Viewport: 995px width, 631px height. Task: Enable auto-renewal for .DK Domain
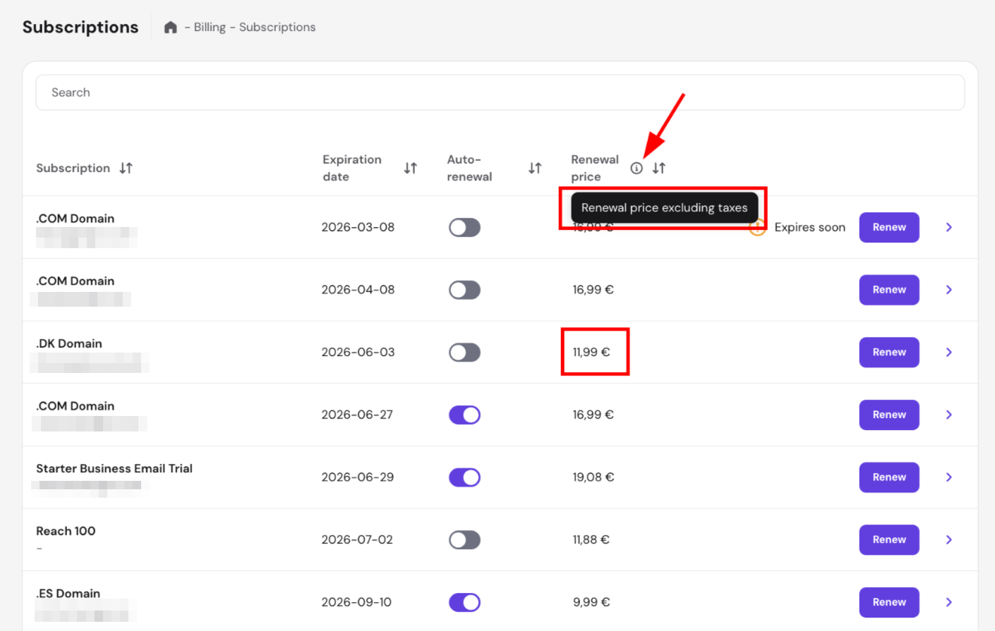point(464,353)
